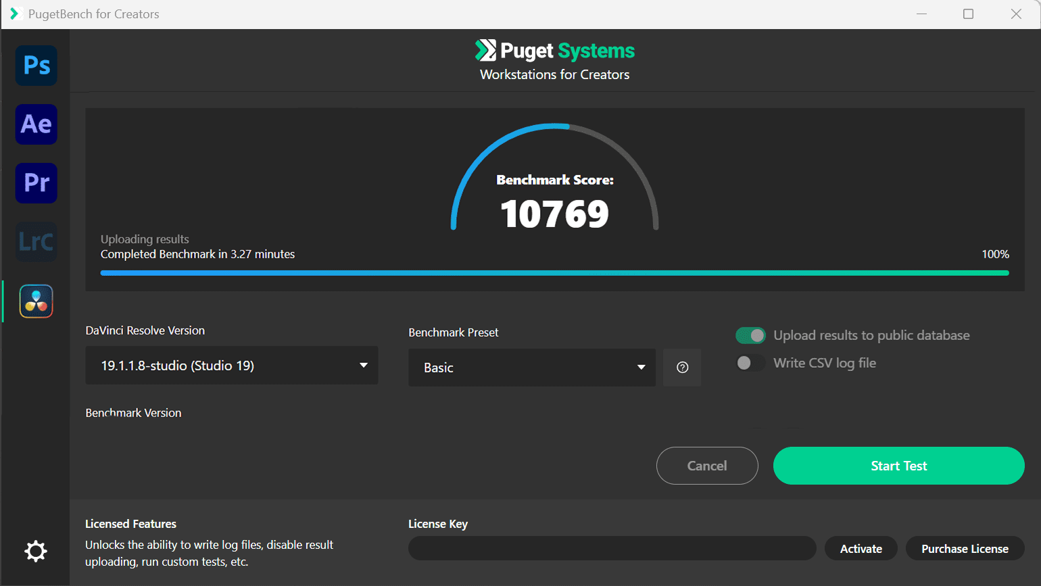This screenshot has height=586, width=1041.
Task: Enable Write CSV log file toggle
Action: point(750,363)
